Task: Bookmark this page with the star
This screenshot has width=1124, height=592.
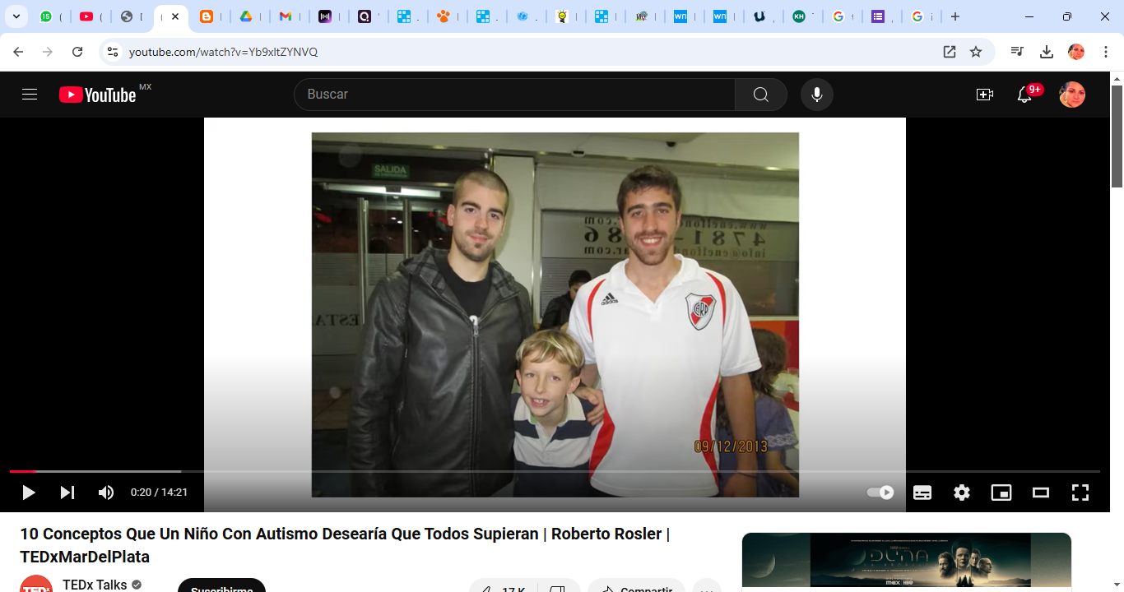Action: coord(976,52)
